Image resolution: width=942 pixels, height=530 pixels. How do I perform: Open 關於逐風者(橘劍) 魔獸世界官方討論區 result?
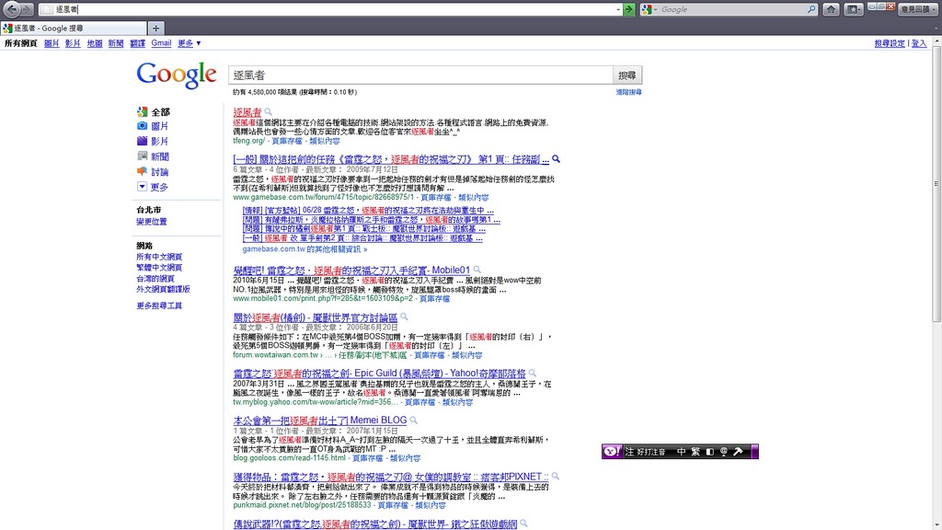pyautogui.click(x=316, y=317)
